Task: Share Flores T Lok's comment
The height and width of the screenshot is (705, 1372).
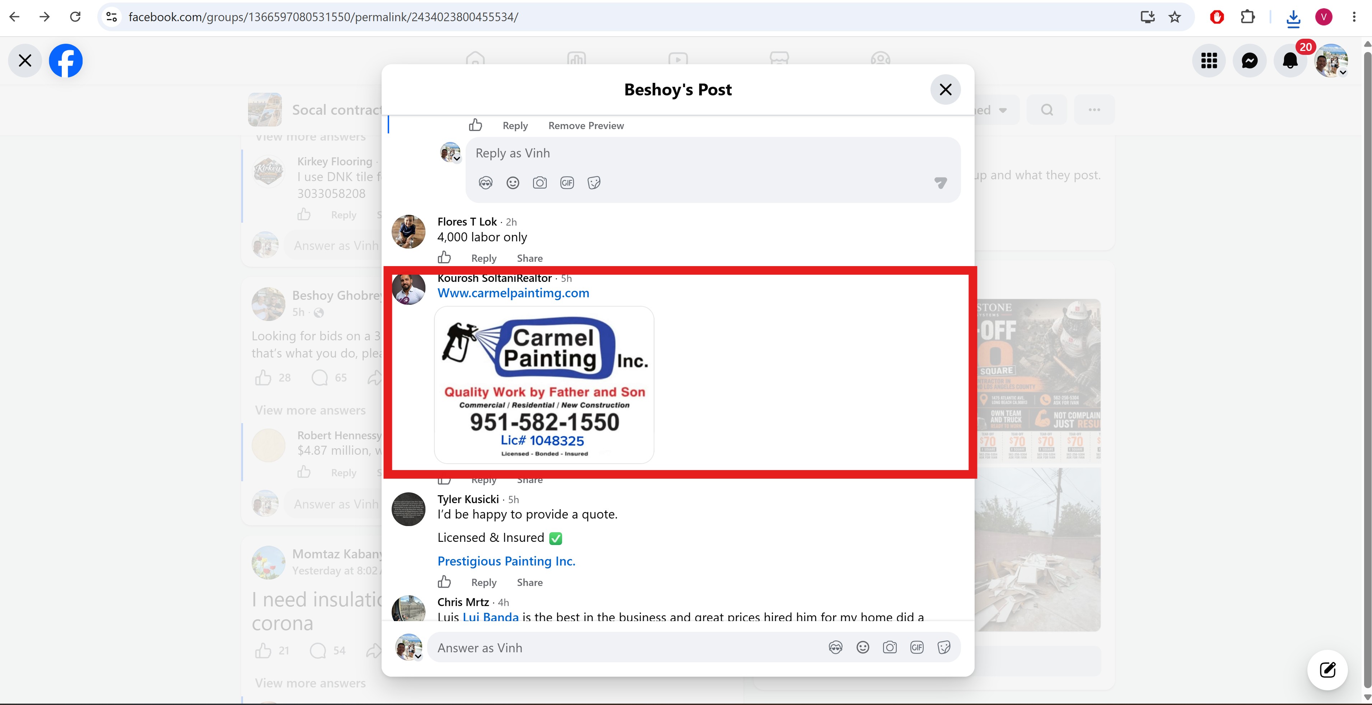Action: [530, 258]
